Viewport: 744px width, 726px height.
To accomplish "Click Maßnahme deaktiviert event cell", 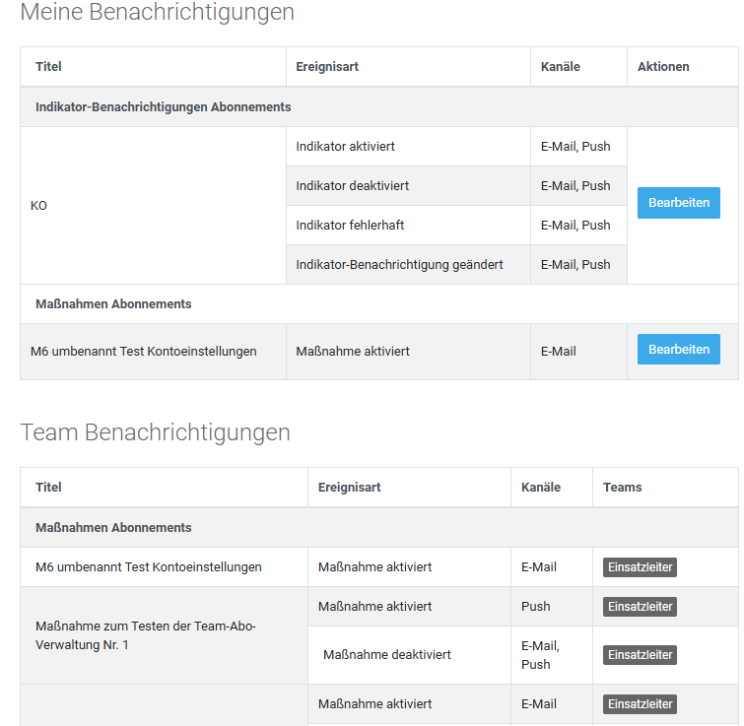I will click(386, 655).
